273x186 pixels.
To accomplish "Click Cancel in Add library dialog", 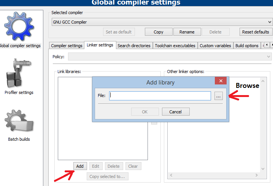I will point(176,111).
